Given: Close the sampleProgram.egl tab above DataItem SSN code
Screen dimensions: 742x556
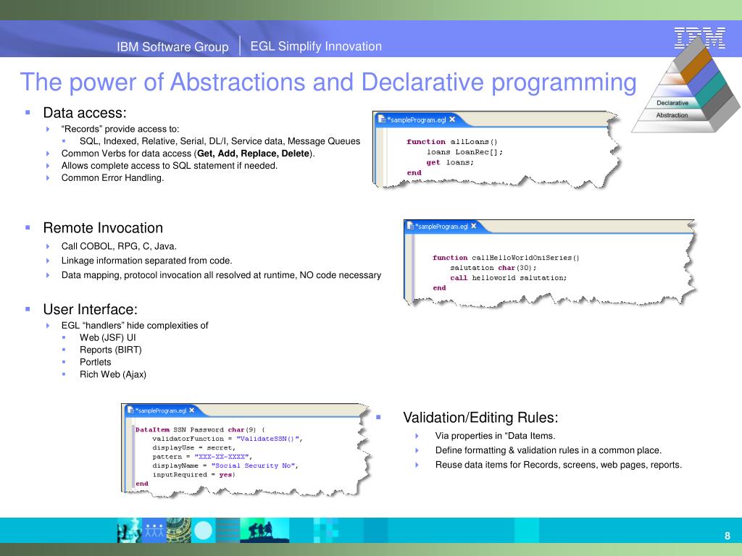Looking at the screenshot, I should (191, 410).
